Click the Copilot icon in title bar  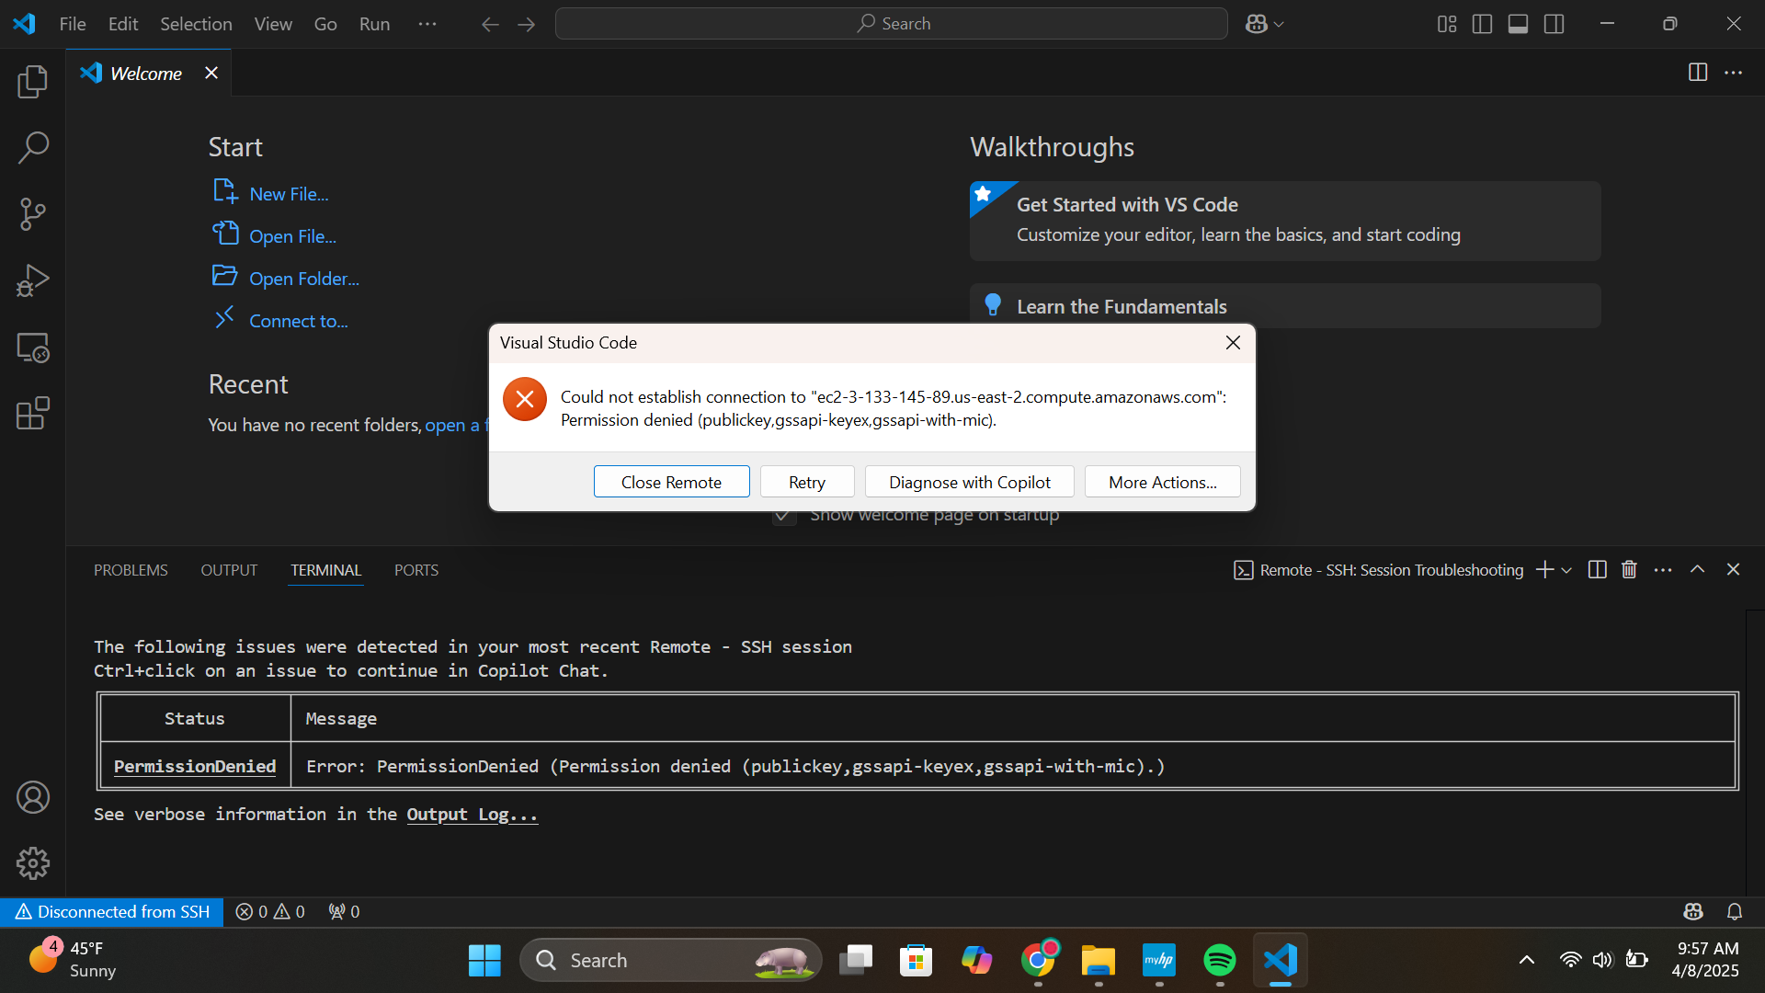1256,24
